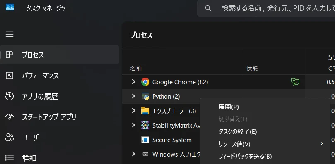
Task: Click the タスク マネージャー window title text
Action: [x=48, y=8]
